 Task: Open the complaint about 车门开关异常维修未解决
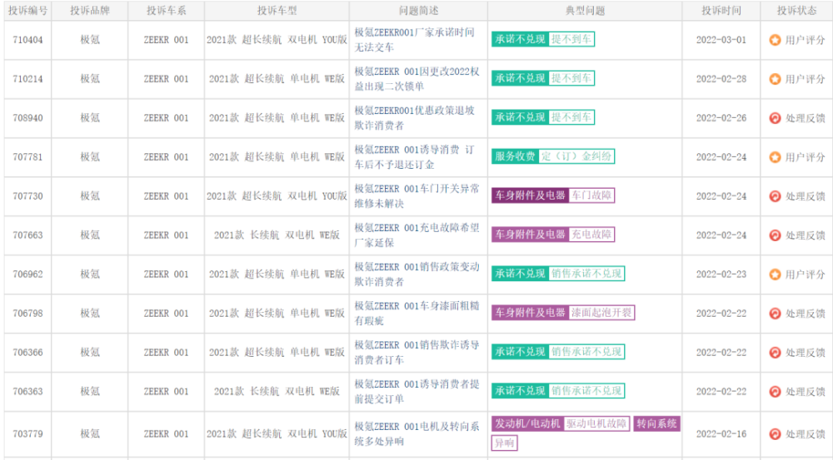tap(416, 196)
